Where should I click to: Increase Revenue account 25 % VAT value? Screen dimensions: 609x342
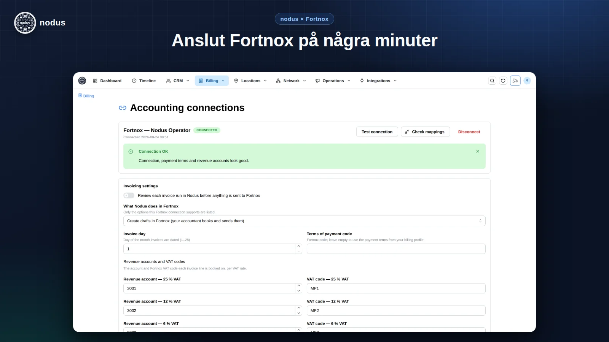point(299,286)
